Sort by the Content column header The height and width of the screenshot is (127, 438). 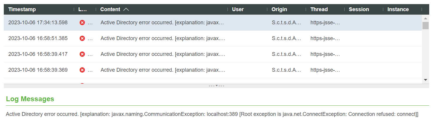pos(110,9)
